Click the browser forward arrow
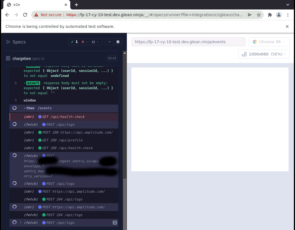The height and width of the screenshot is (230, 295). click(x=16, y=15)
